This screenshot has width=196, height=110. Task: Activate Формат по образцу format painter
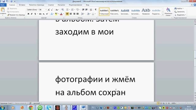[16, 15]
